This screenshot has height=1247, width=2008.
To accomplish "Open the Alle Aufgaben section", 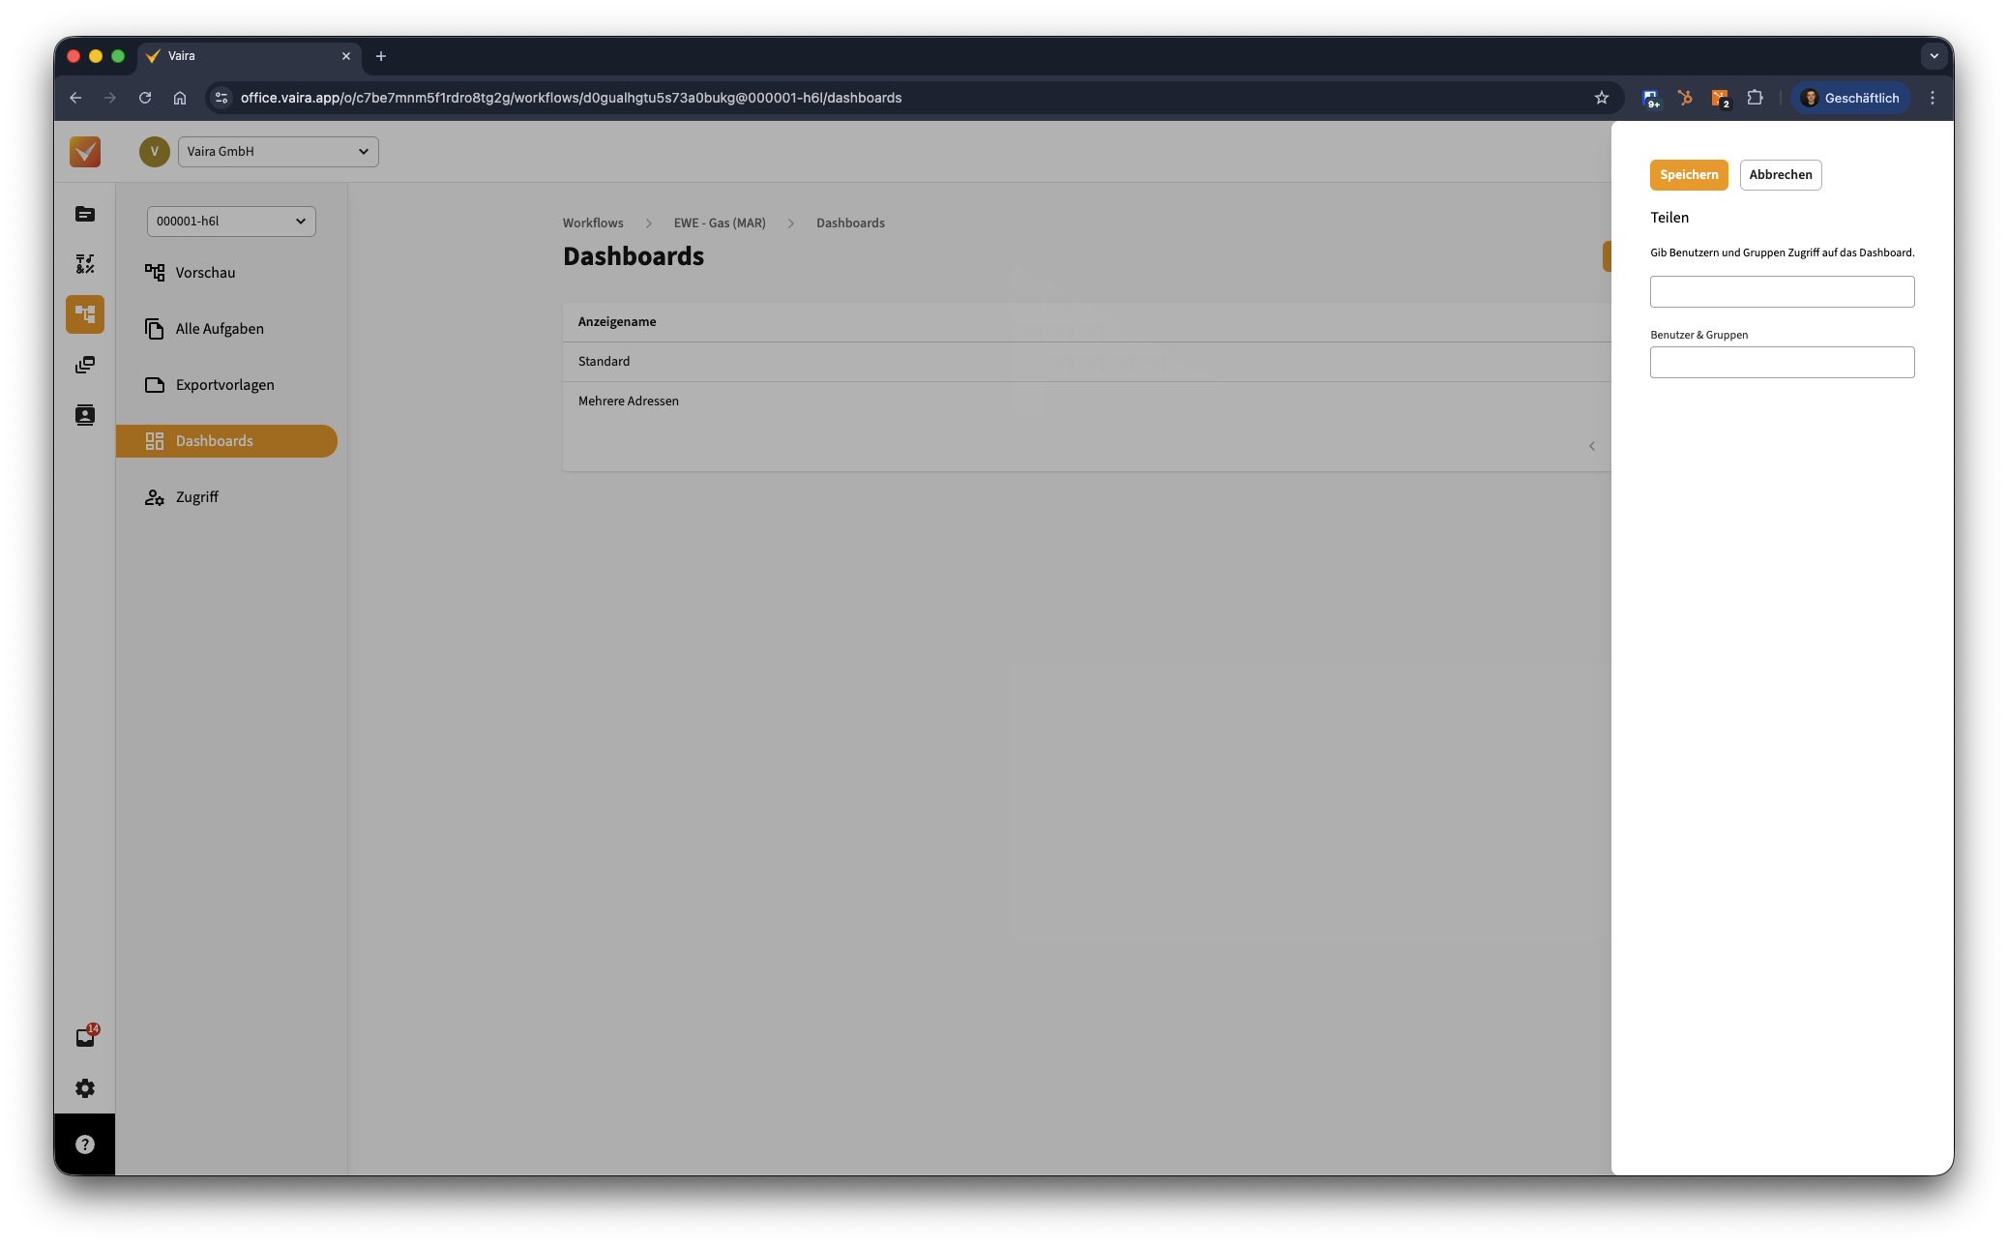I will (x=220, y=329).
